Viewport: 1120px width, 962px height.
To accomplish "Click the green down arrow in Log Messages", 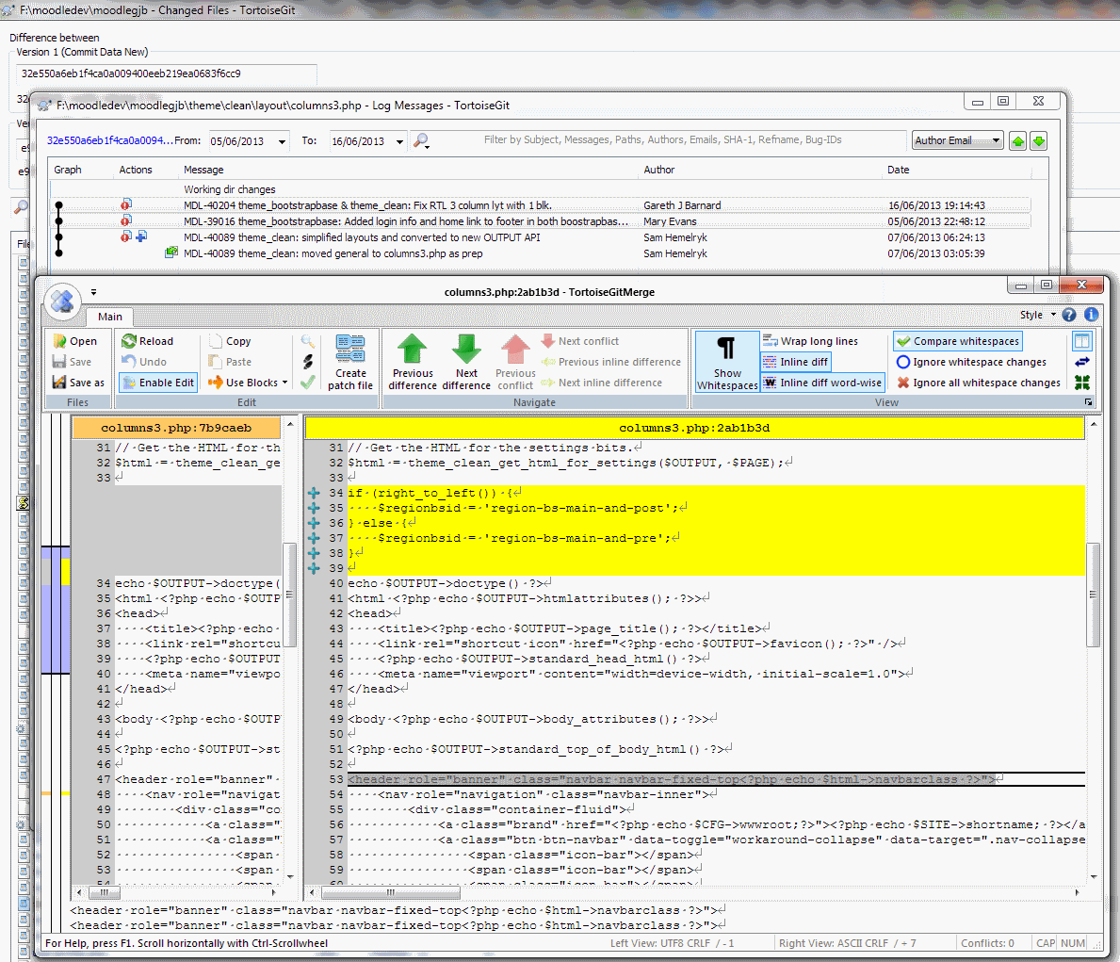I will 1039,140.
